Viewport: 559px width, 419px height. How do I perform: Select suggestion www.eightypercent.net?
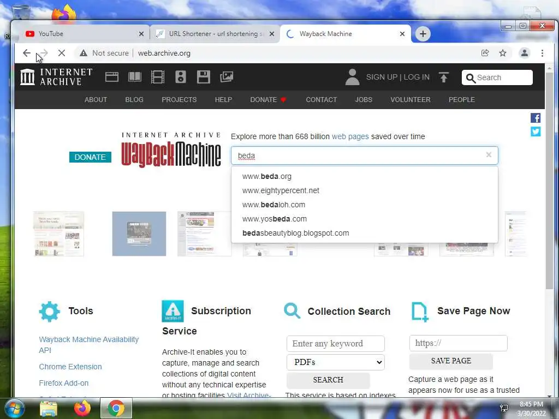(x=364, y=190)
